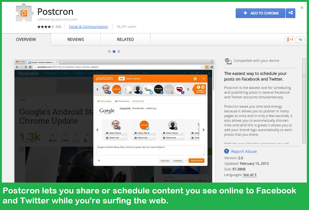Open the Social & Communication category link
This screenshot has width=309, height=210.
[x=88, y=27]
